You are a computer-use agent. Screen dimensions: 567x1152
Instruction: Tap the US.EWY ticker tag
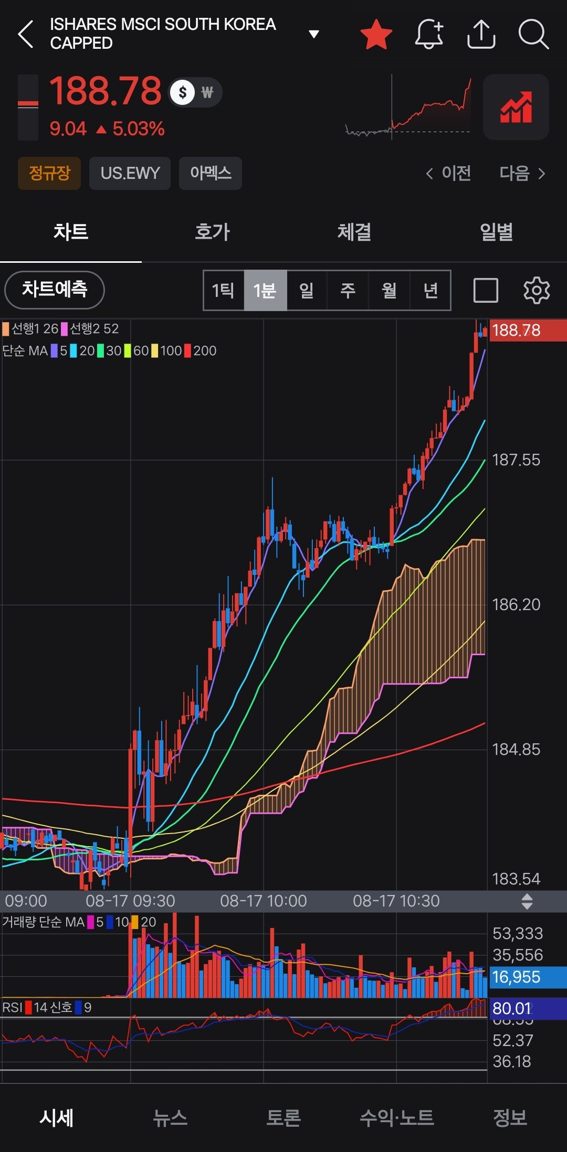tap(130, 173)
